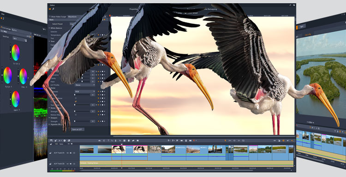
Task: Click the music note icon under Editor
Action: point(53,9)
